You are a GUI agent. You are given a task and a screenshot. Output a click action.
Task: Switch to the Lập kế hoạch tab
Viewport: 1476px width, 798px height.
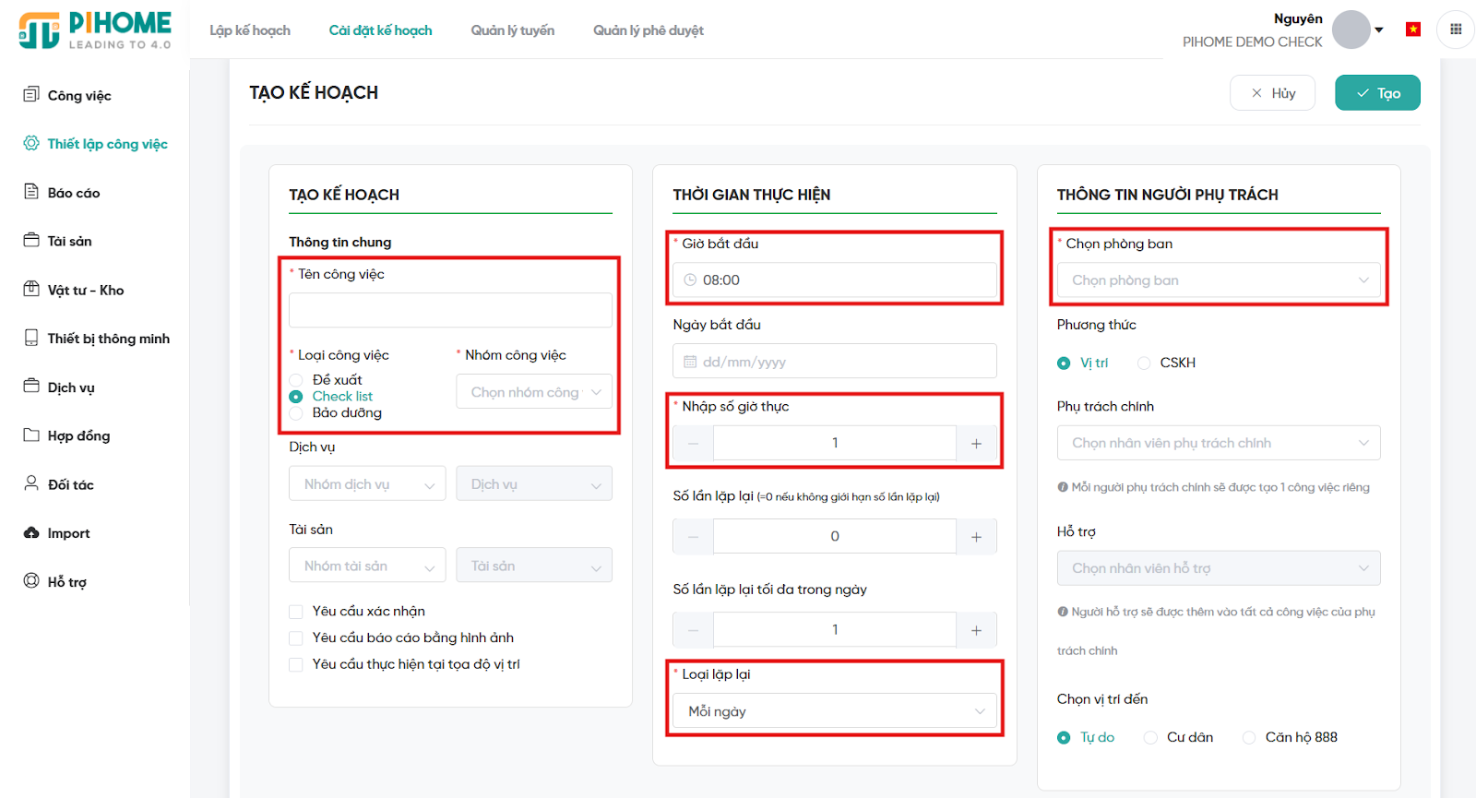250,30
